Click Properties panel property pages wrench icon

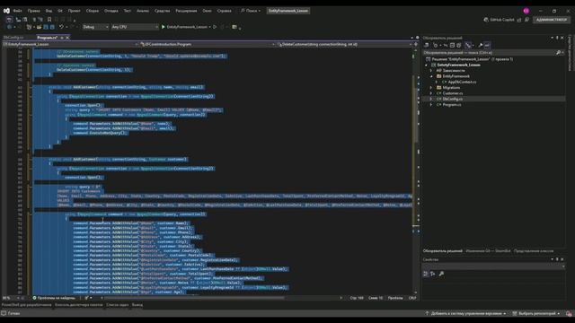coord(441,274)
